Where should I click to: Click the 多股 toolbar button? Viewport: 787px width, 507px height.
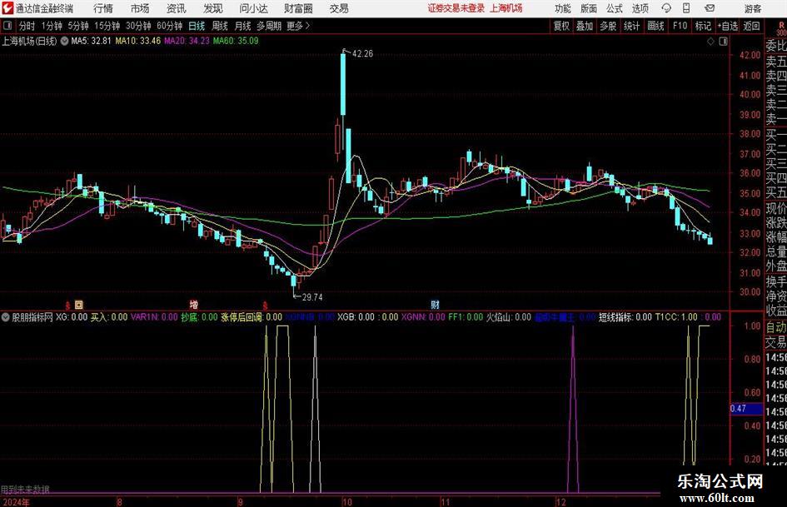608,26
